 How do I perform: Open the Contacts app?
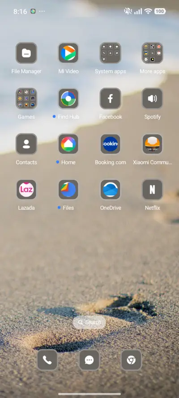[26, 144]
